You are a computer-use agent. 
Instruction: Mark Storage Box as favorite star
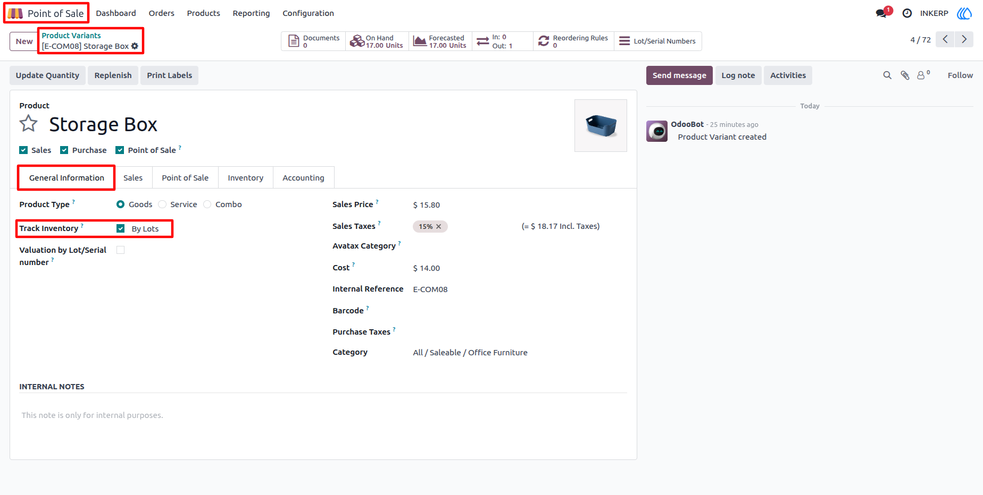pyautogui.click(x=29, y=124)
